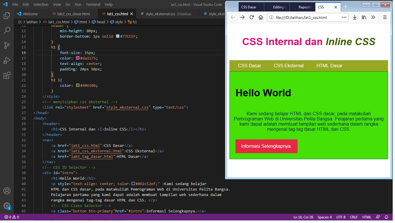Viewport: 395px width, 223px height.
Task: Open the Firefox hamburger menu
Action: tap(385, 17)
